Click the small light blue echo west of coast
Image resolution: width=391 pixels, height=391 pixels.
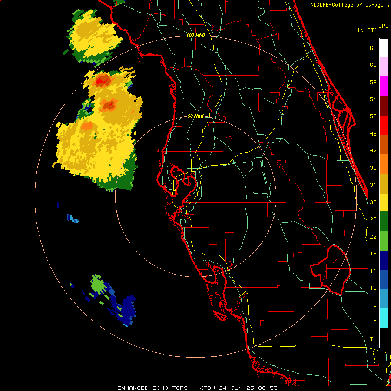click(75, 219)
